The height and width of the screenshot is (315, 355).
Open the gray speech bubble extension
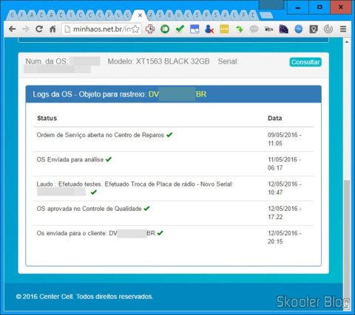(x=254, y=29)
